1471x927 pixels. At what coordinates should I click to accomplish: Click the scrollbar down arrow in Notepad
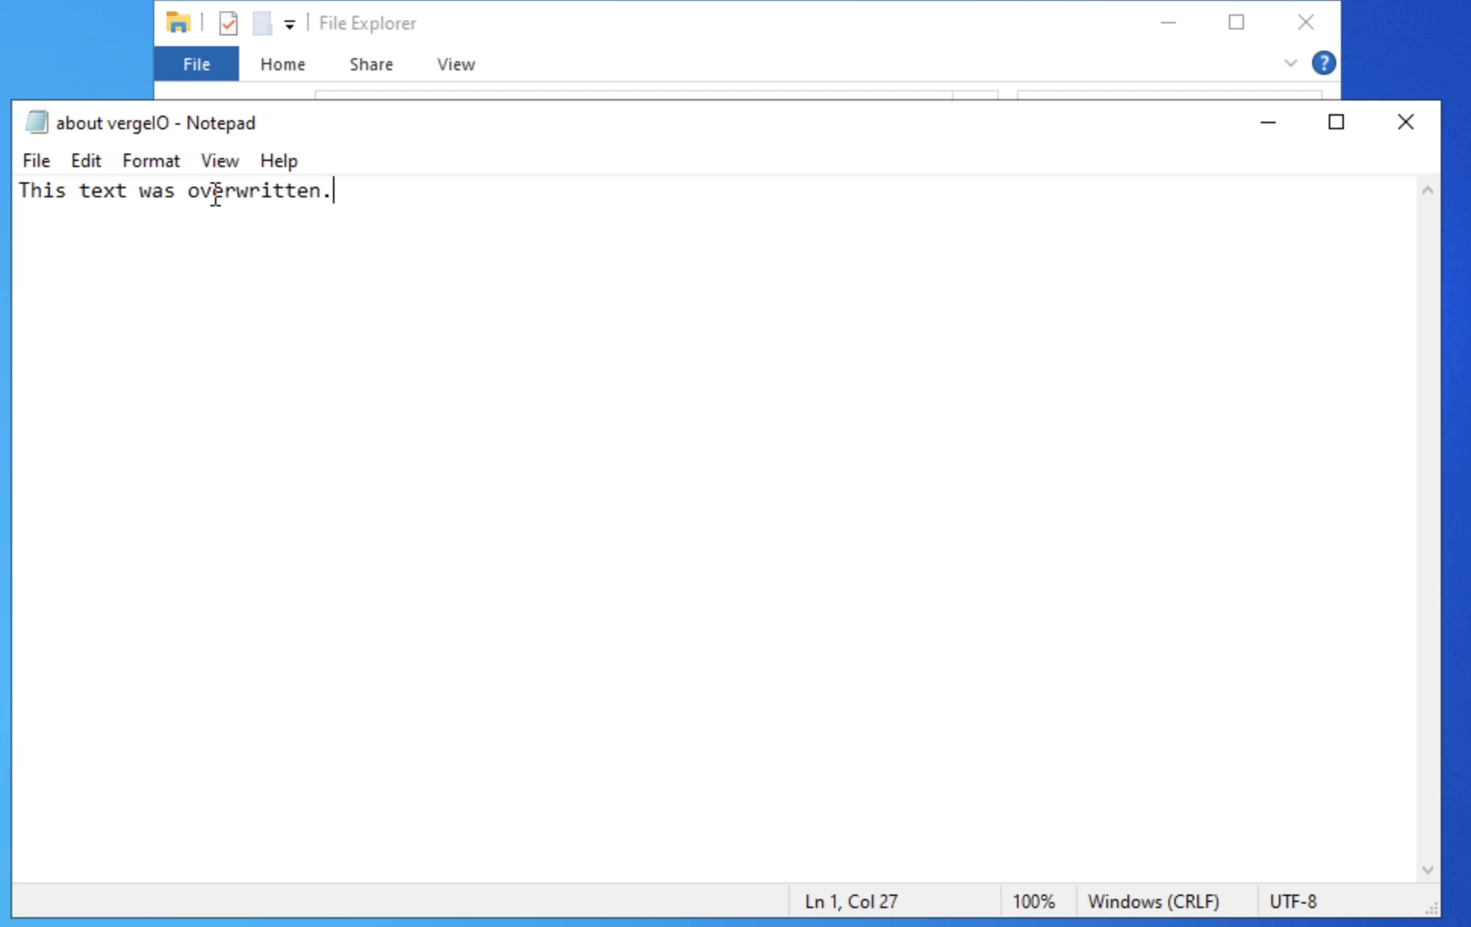[x=1428, y=868]
